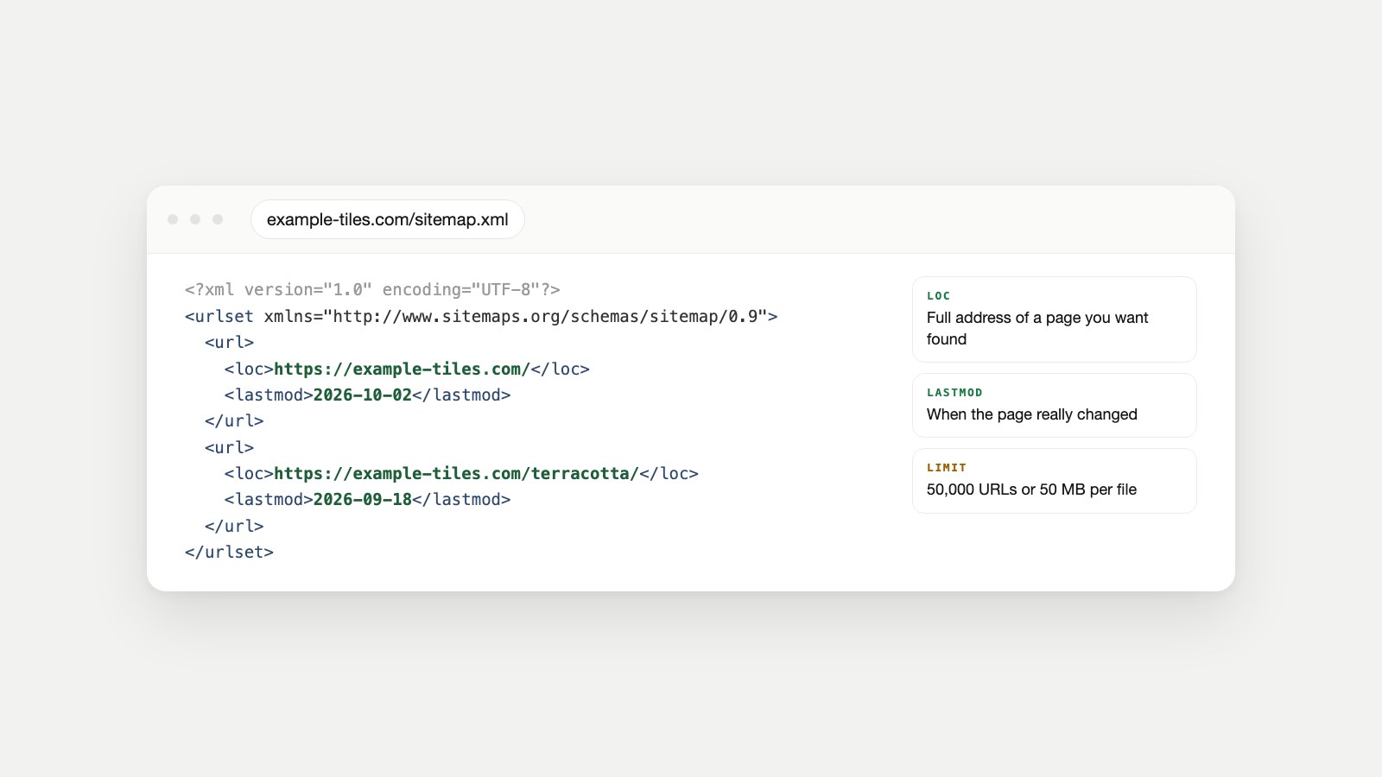Open the LOC info card
Viewport: 1382px width, 777px height.
coord(1055,319)
